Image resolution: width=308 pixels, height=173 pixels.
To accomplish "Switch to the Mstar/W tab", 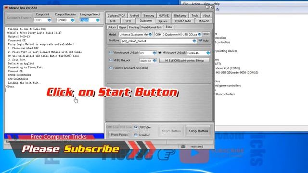I will [x=204, y=21].
